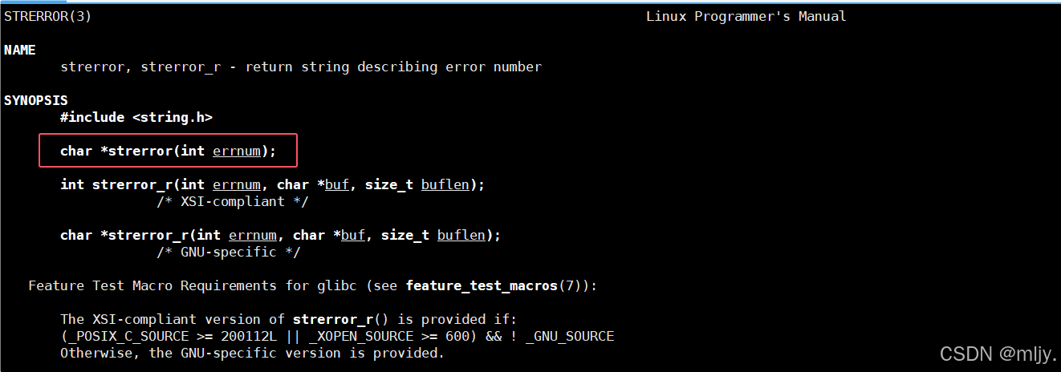Select the SYNOPSIS section heading

[36, 100]
